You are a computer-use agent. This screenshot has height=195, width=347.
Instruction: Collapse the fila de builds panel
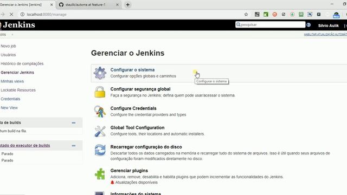[x=74, y=123]
